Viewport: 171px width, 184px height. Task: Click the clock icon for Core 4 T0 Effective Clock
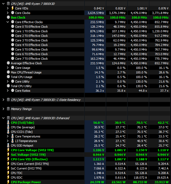pos(13,45)
